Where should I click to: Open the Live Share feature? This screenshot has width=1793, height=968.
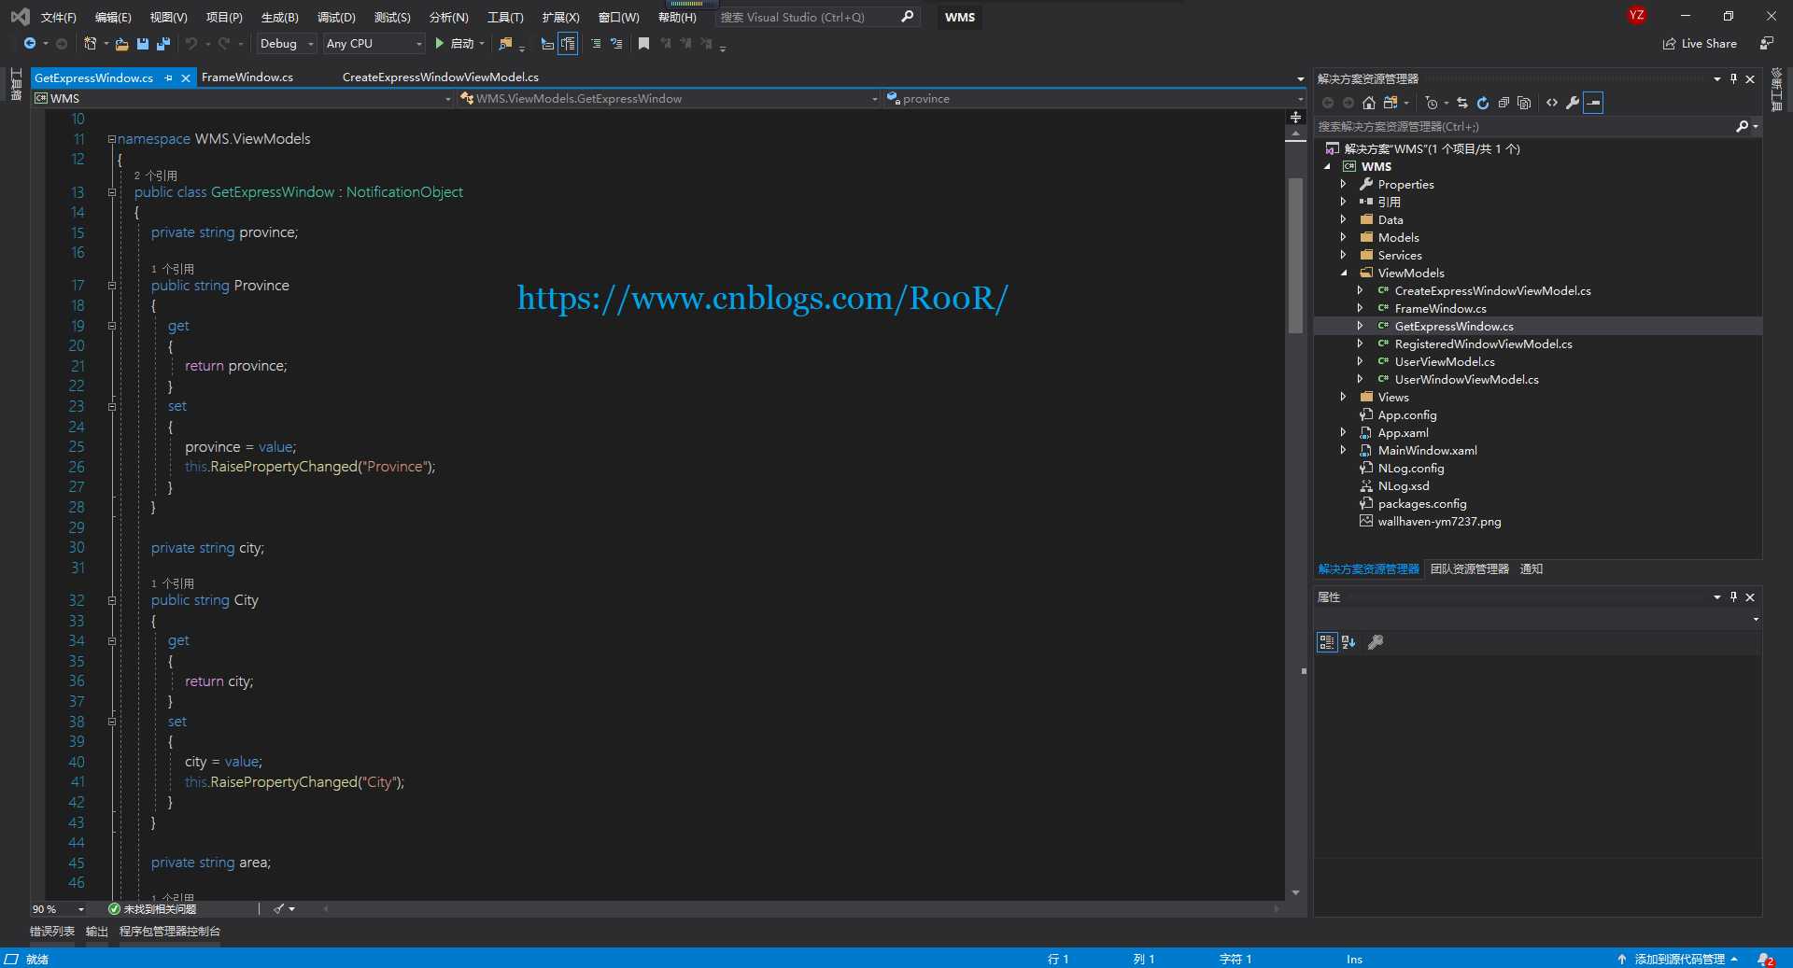[x=1701, y=44]
